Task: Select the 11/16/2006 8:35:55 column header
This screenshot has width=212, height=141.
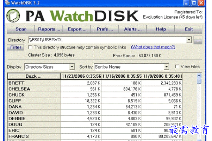Action: click(x=122, y=76)
